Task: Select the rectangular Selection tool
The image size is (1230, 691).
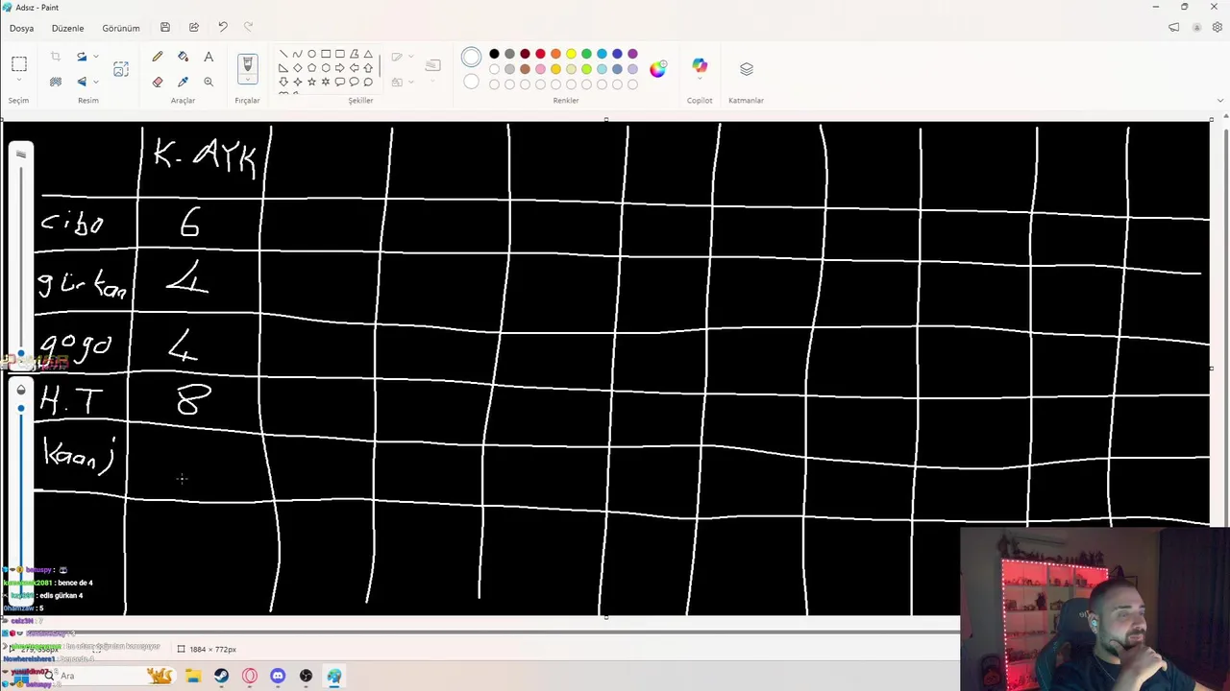Action: (x=18, y=64)
